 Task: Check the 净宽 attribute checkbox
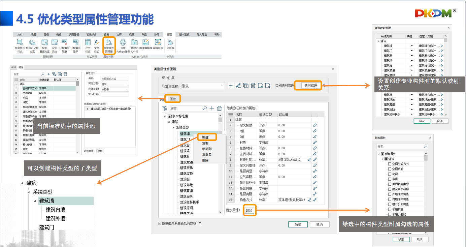(x=390, y=179)
